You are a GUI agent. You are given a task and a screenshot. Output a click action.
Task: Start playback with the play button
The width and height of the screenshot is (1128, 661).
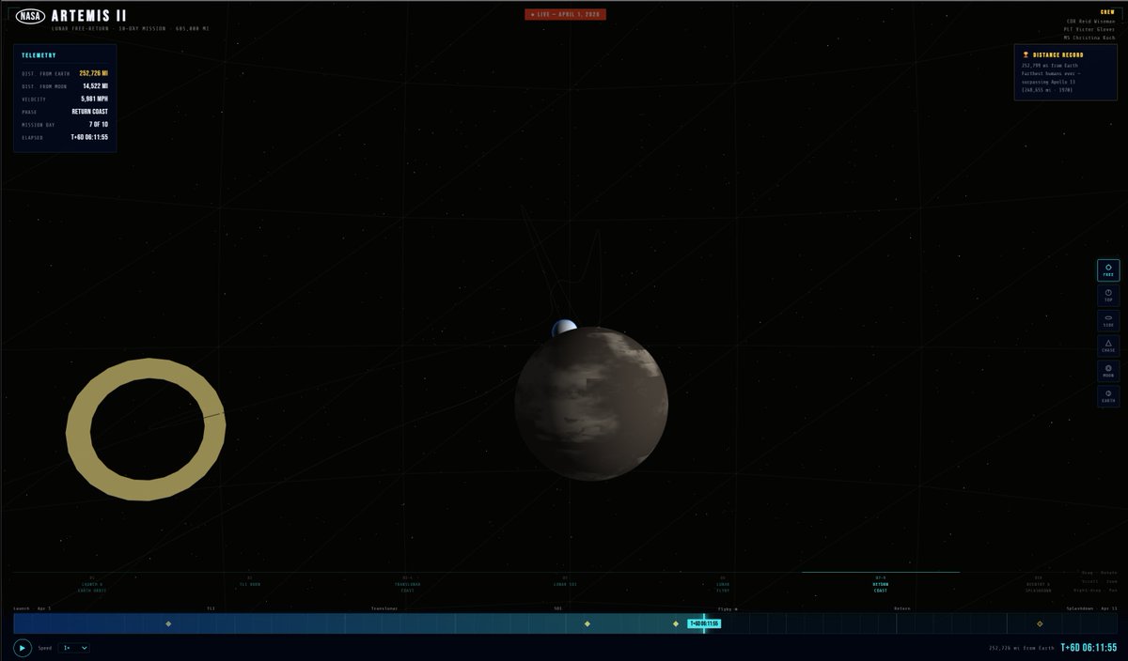23,648
